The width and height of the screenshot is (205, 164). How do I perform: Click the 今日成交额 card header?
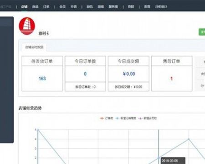click(128, 61)
